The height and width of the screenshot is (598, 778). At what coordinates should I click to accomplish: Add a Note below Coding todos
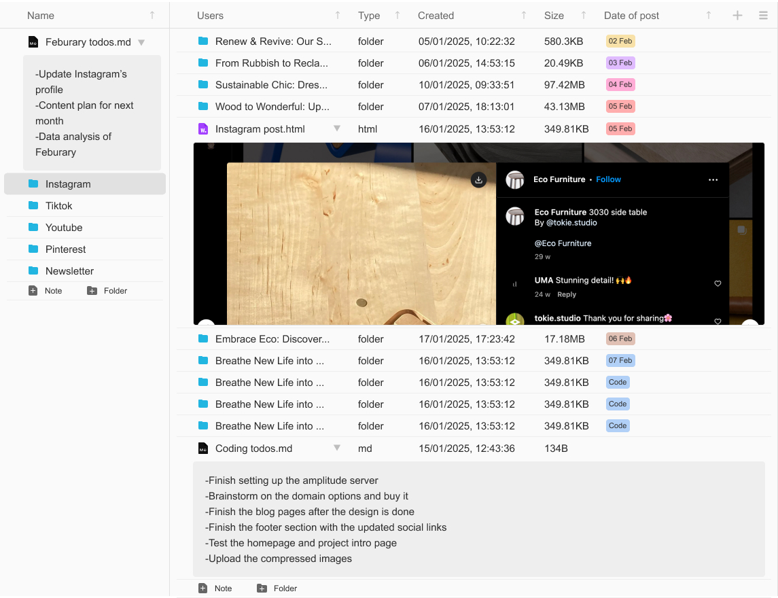[215, 588]
